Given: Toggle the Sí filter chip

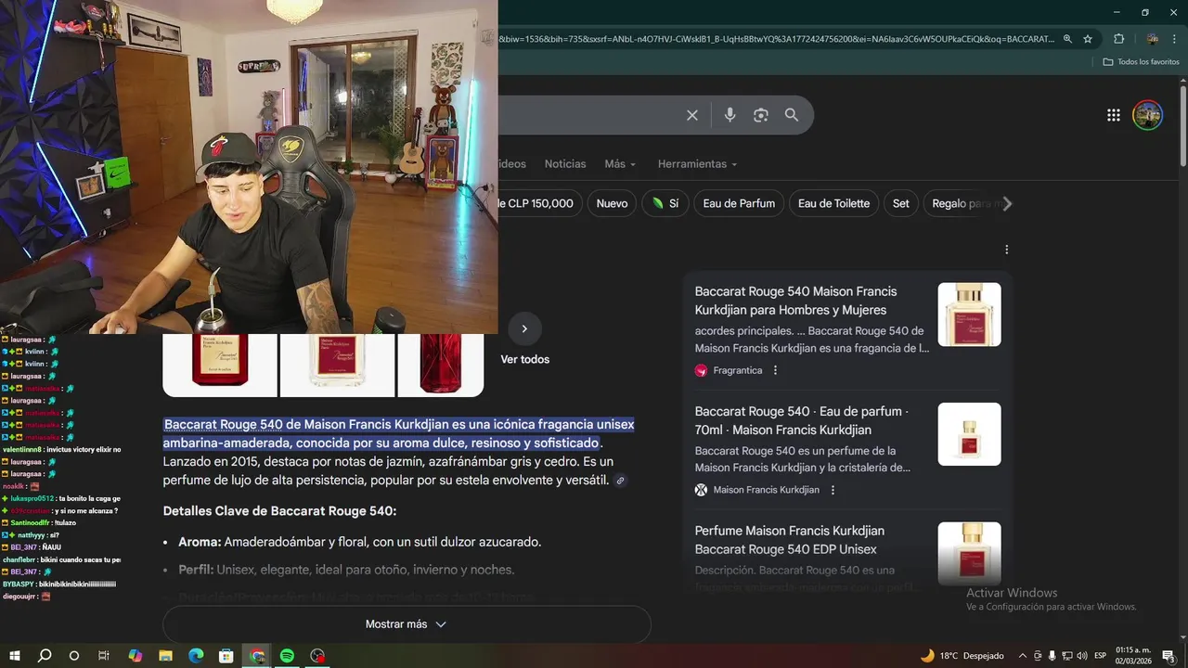Looking at the screenshot, I should pyautogui.click(x=665, y=203).
